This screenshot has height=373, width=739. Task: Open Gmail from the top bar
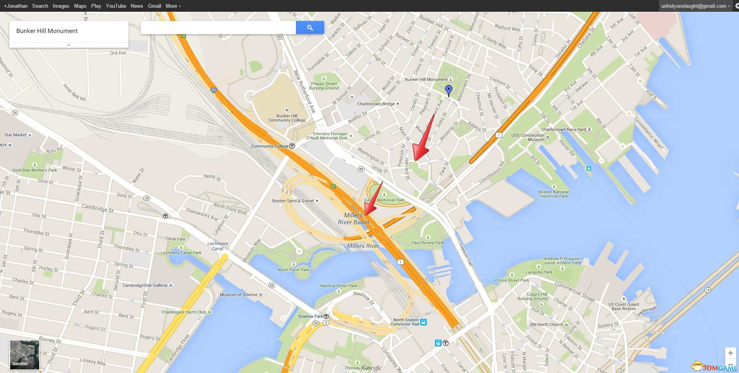pos(155,6)
